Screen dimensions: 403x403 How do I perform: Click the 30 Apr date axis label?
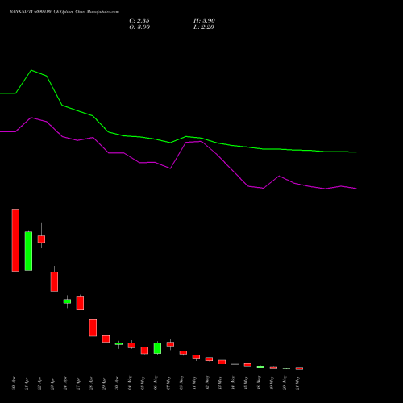117,384
